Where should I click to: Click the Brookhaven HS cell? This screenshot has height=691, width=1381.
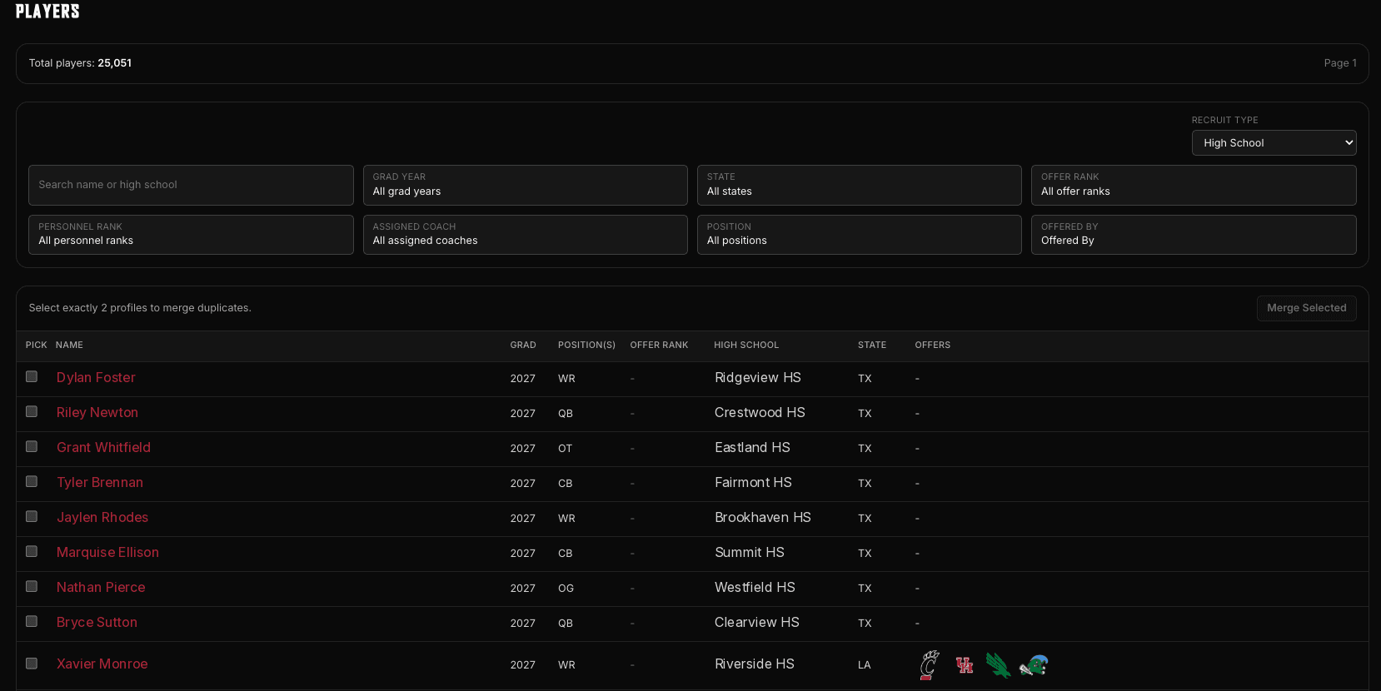pos(762,518)
